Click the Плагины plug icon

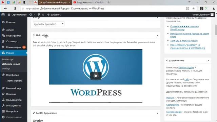(3, 94)
